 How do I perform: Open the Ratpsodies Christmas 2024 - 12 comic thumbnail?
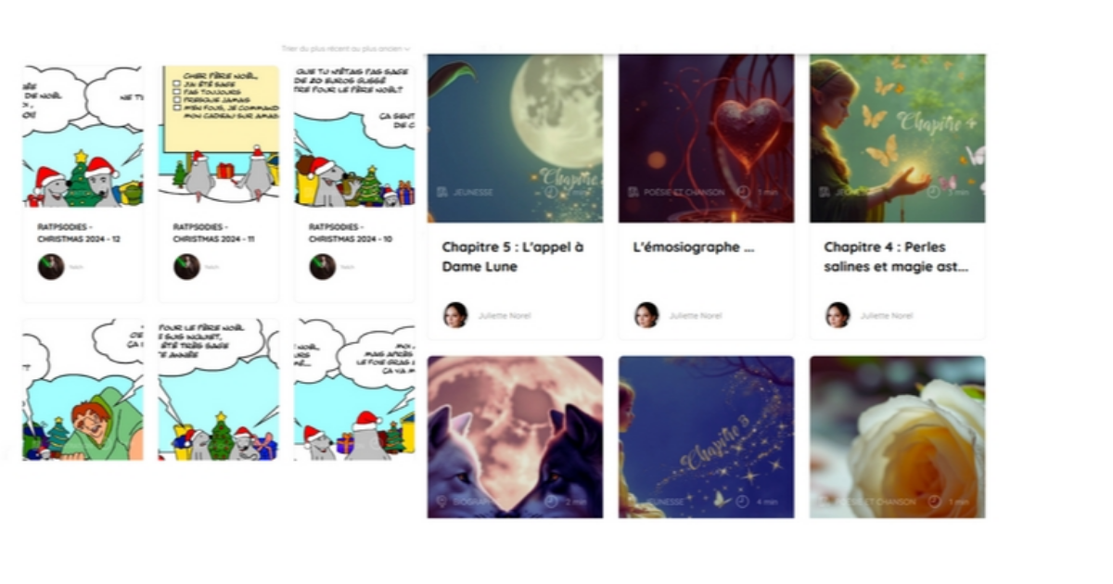[x=83, y=136]
